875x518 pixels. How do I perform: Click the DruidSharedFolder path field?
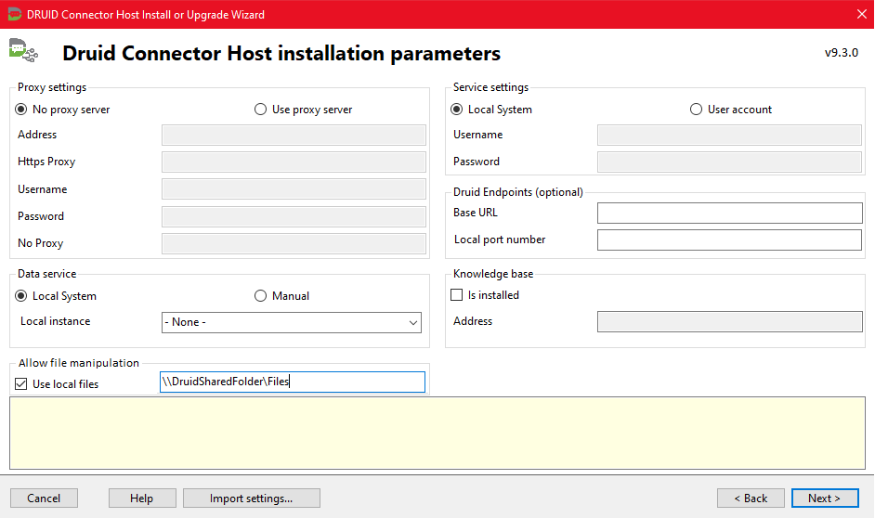pos(293,382)
